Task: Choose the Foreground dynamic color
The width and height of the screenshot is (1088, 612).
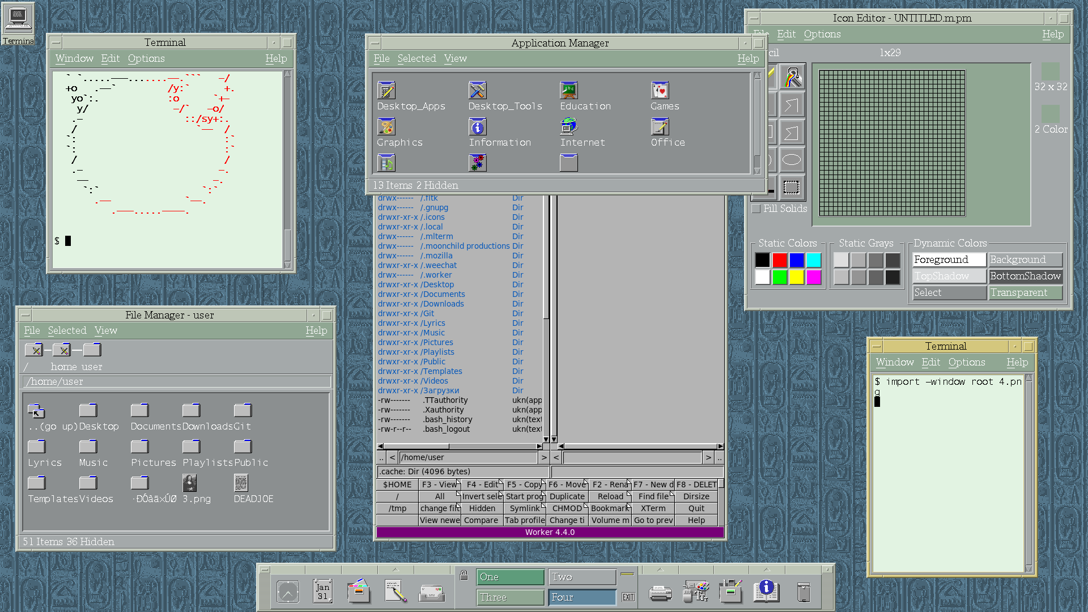Action: tap(949, 260)
